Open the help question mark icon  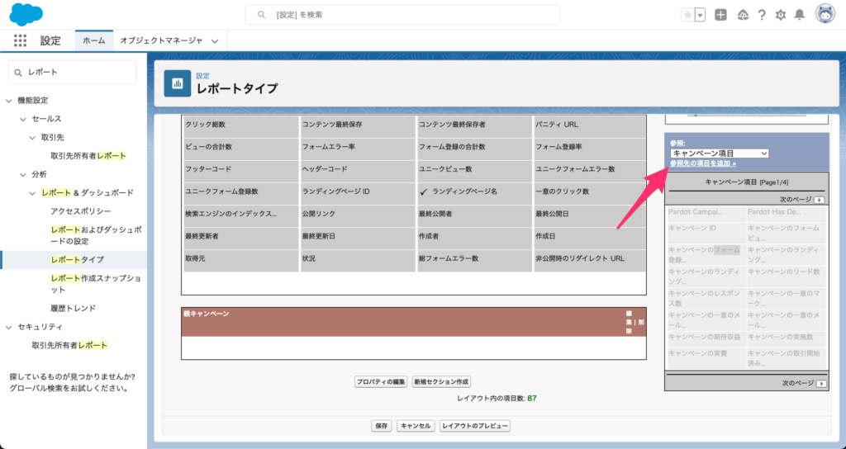(x=762, y=15)
